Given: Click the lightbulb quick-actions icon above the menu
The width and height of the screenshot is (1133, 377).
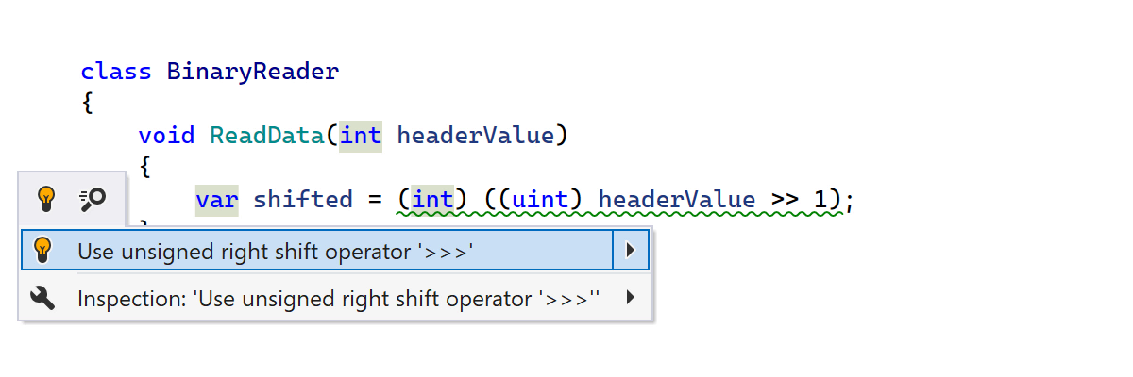Looking at the screenshot, I should click(45, 199).
